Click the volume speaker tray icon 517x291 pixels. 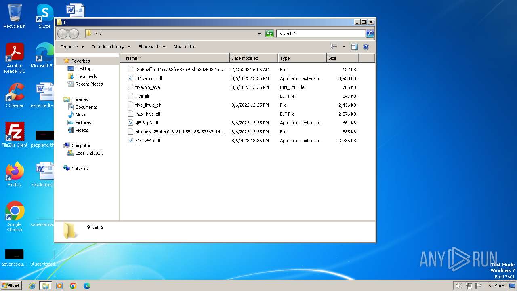tap(459, 286)
